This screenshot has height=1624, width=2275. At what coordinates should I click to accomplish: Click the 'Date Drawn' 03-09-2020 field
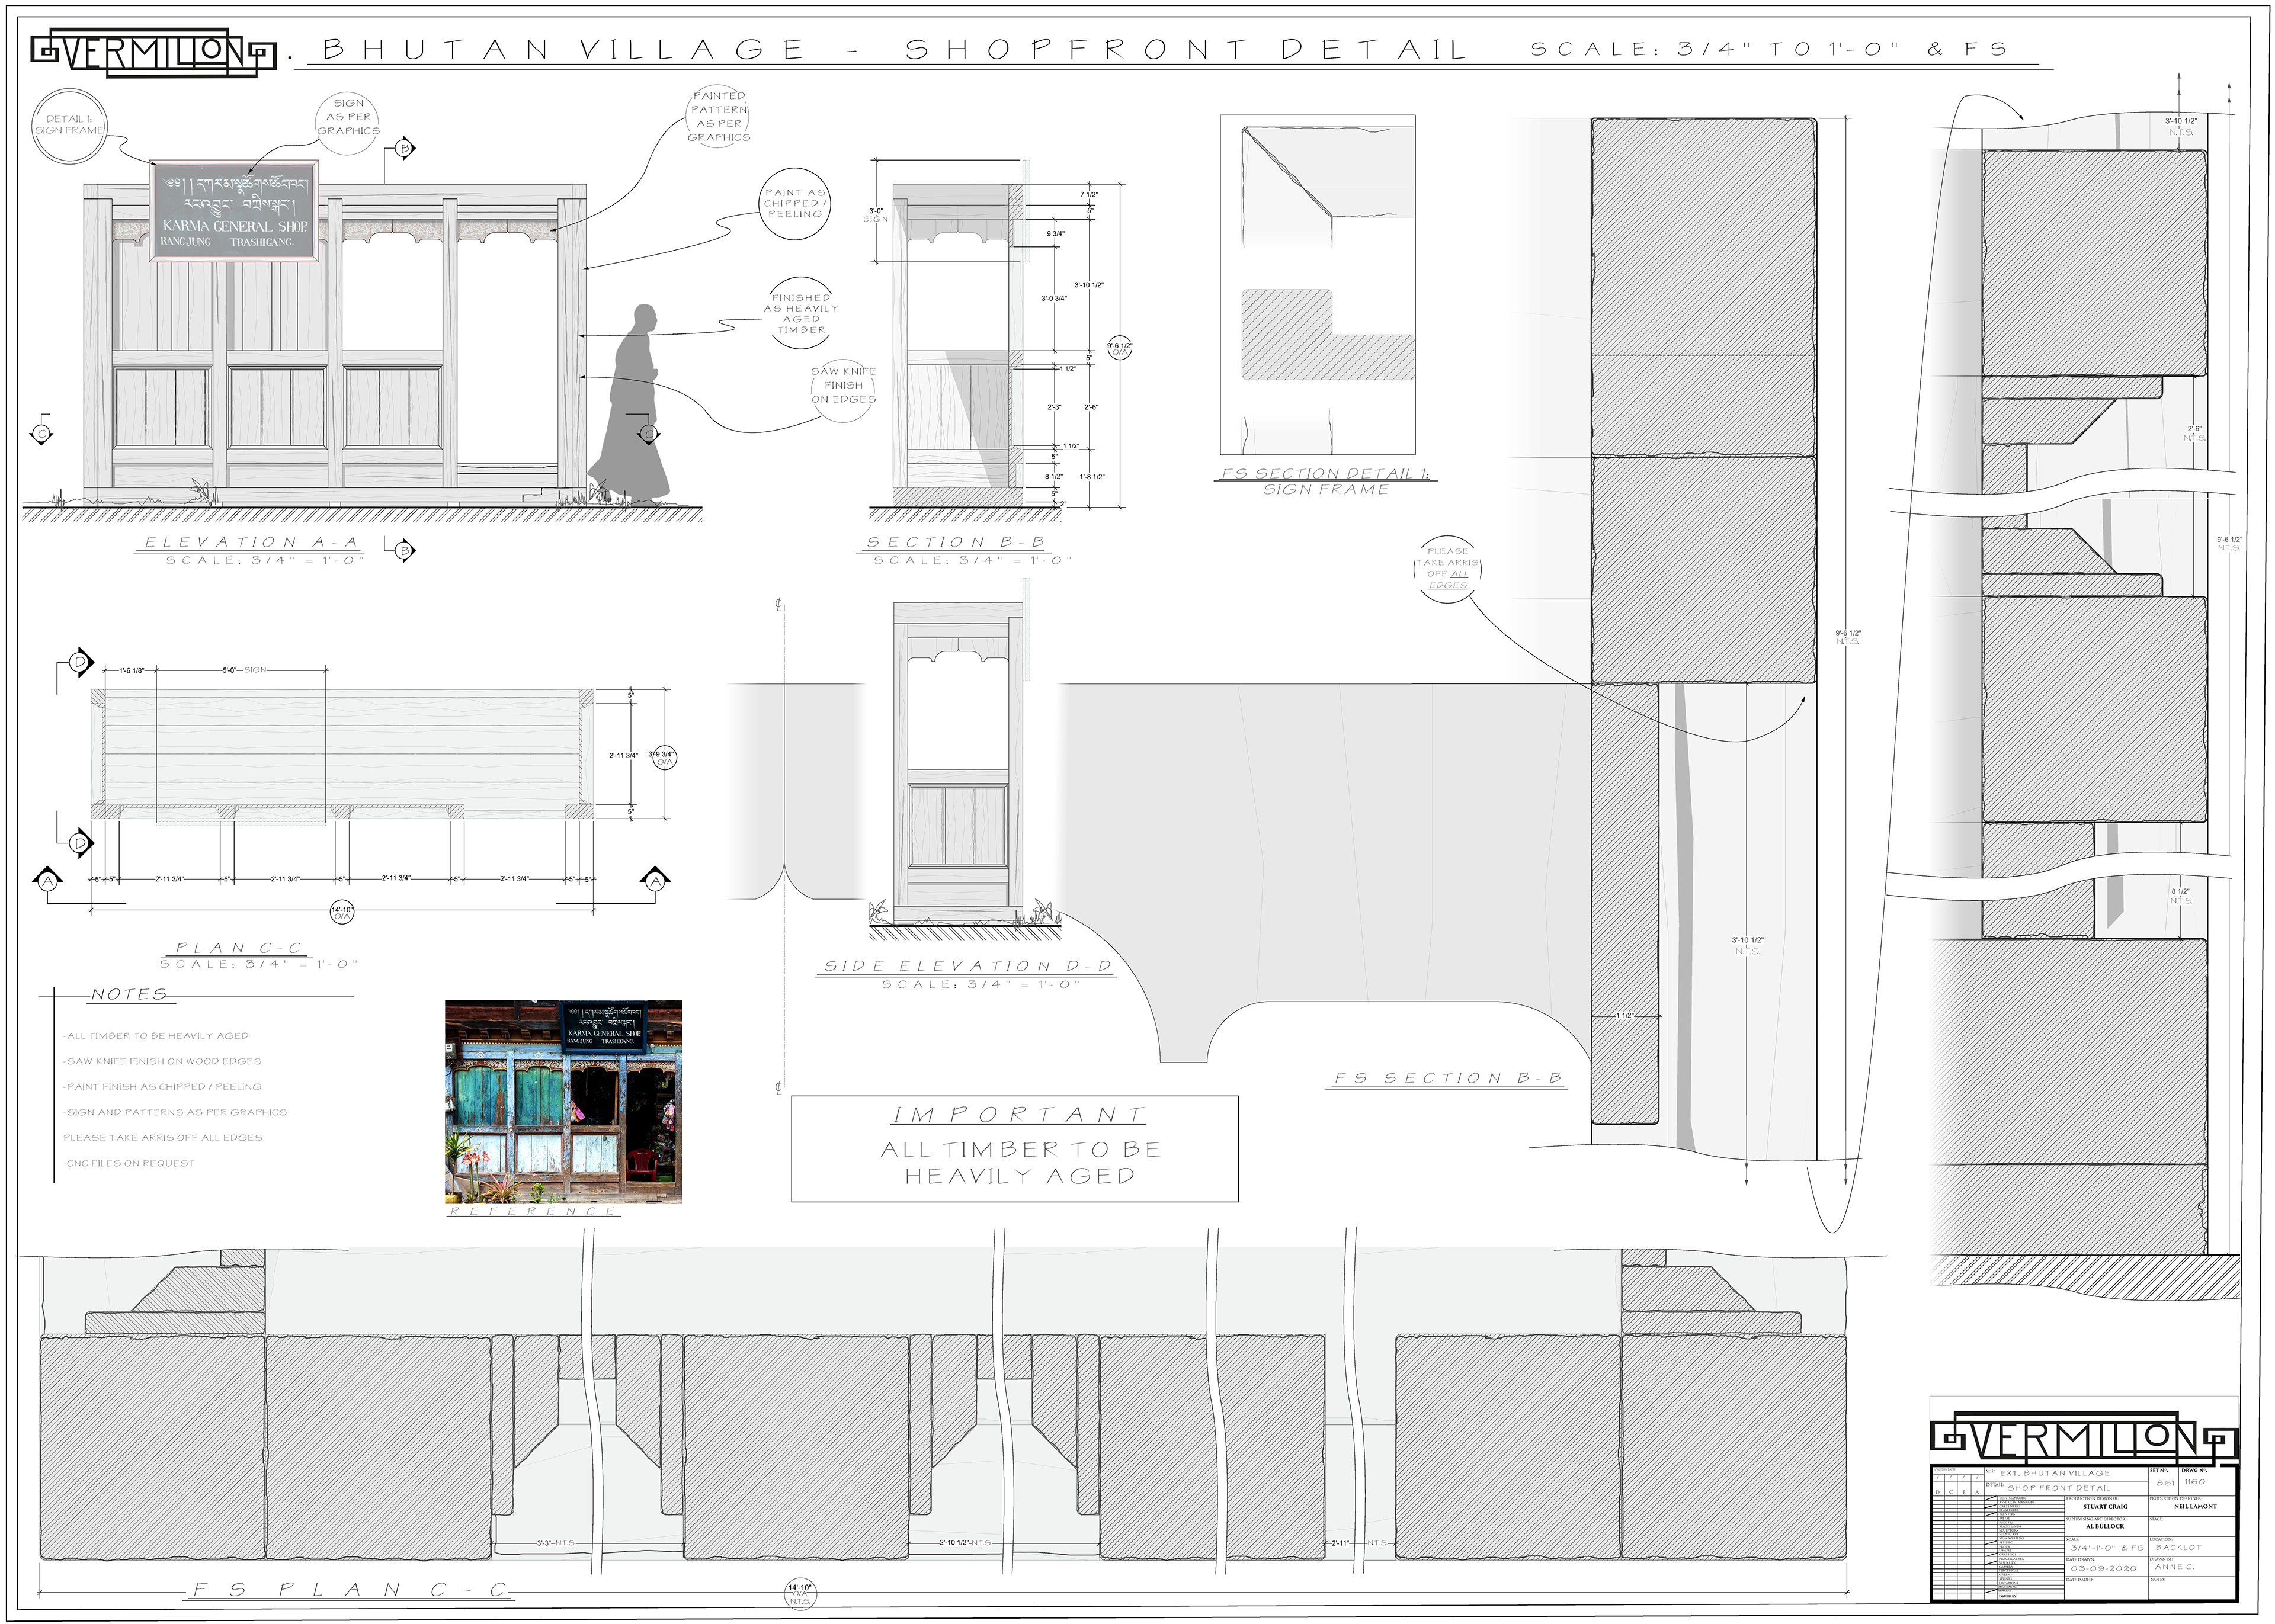coord(2103,1568)
